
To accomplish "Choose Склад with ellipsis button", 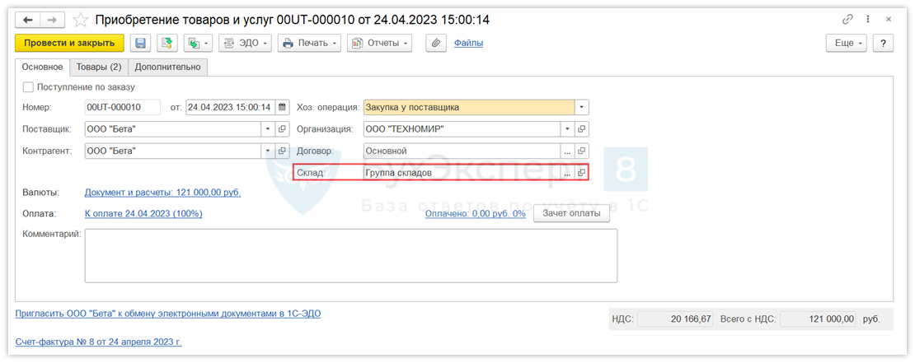I will click(567, 173).
